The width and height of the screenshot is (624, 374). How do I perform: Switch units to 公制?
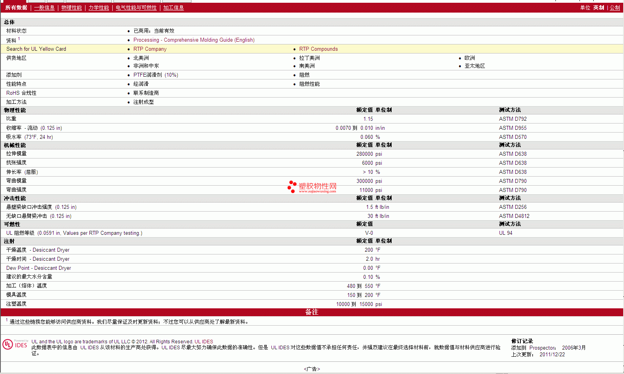point(615,7)
